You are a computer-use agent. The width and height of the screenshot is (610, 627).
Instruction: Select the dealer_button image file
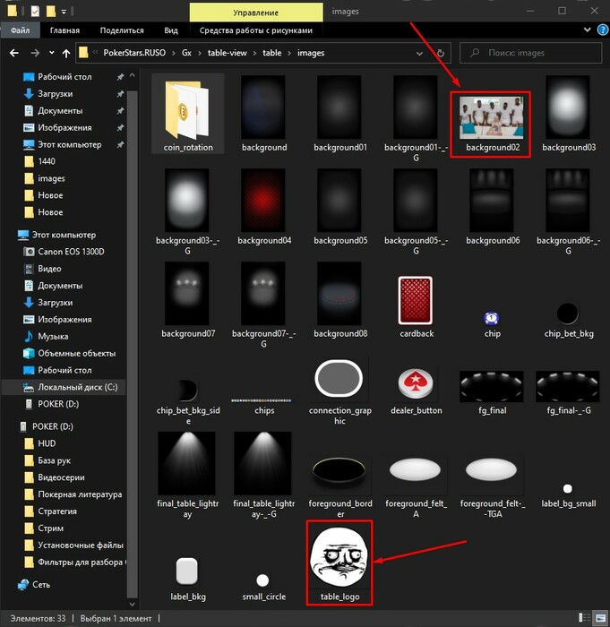[416, 391]
